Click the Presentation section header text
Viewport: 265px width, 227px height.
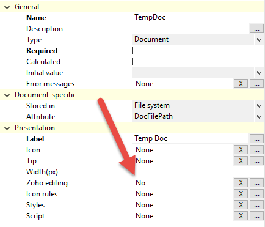click(x=35, y=128)
